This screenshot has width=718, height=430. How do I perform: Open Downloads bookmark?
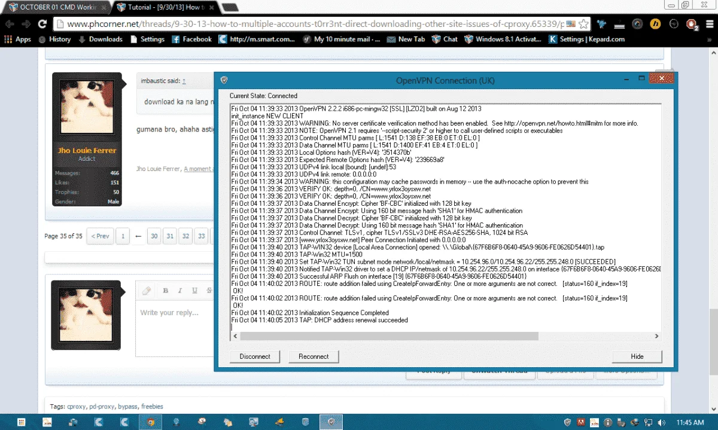pyautogui.click(x=99, y=39)
